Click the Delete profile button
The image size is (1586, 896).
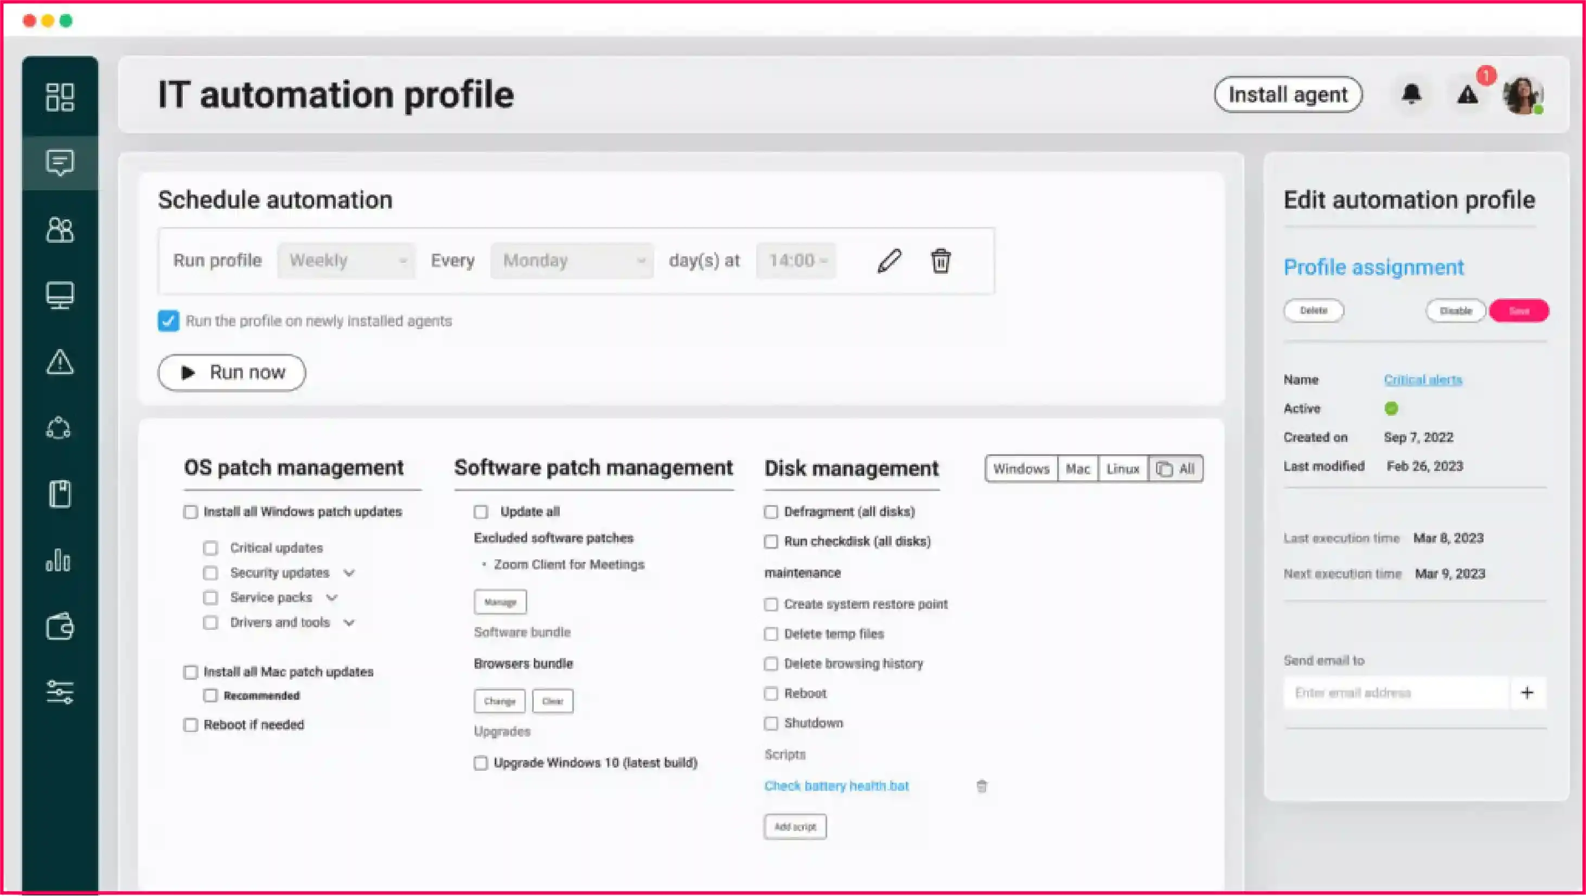pyautogui.click(x=1313, y=311)
